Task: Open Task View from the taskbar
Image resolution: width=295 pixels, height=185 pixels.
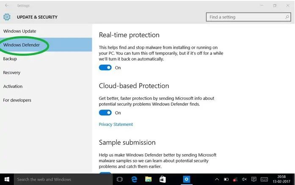Action: click(120, 179)
